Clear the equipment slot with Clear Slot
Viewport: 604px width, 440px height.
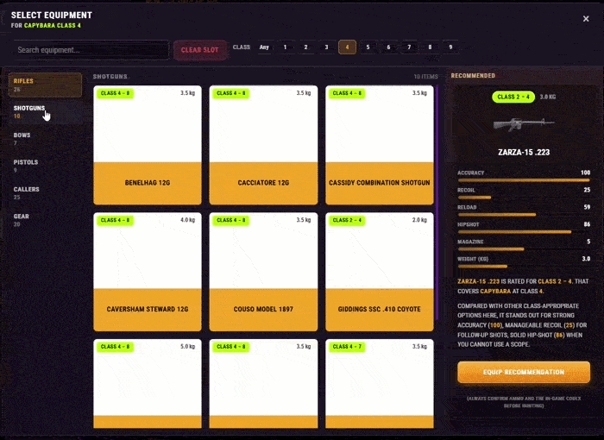coord(199,50)
